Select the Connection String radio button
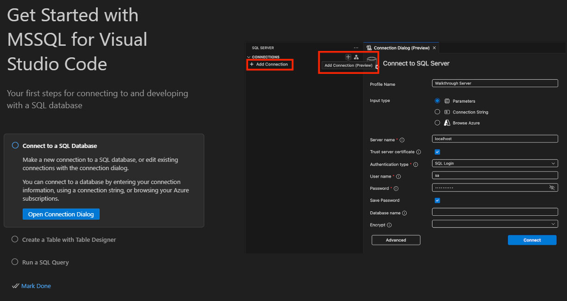Image resolution: width=567 pixels, height=301 pixels. point(437,112)
